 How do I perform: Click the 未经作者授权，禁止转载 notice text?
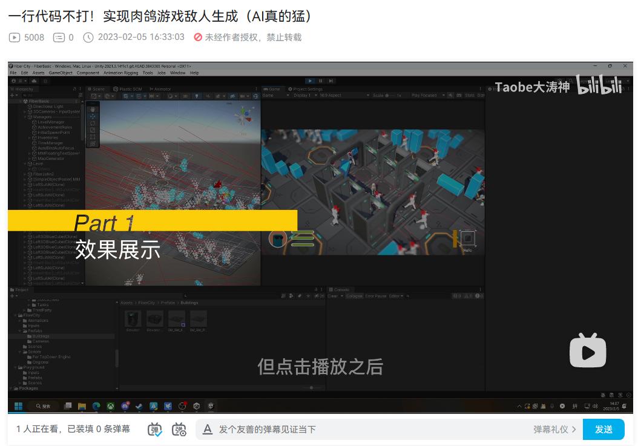pos(253,38)
